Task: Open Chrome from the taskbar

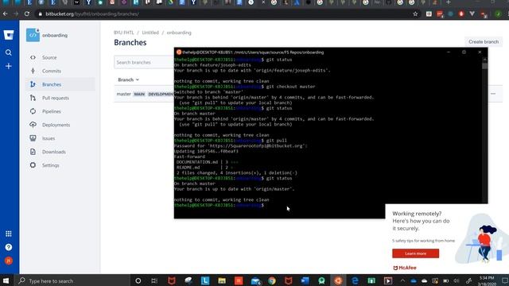Action: [272, 280]
